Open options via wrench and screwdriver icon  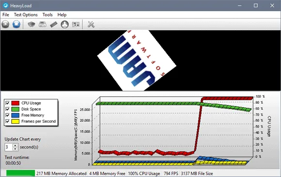(x=91, y=24)
